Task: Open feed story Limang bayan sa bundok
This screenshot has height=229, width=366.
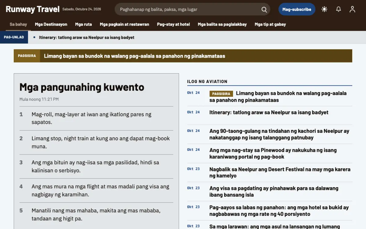Action: (278, 96)
